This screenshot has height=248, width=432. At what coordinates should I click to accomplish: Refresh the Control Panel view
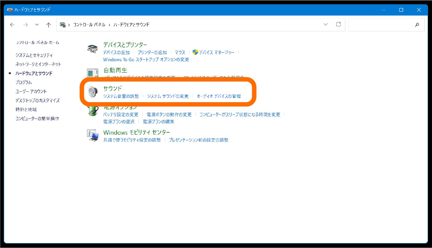(x=339, y=24)
